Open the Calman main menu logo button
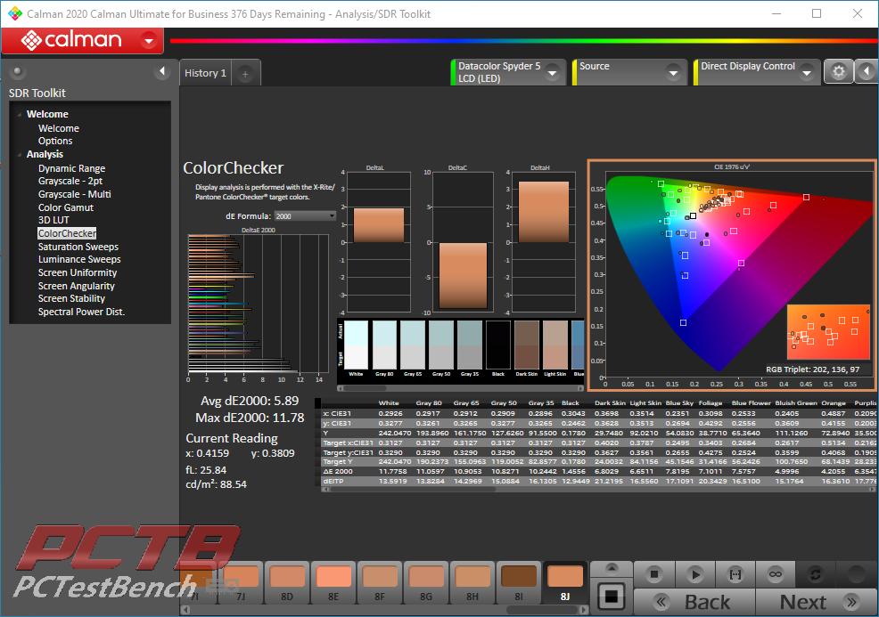The height and width of the screenshot is (617, 879). (82, 40)
